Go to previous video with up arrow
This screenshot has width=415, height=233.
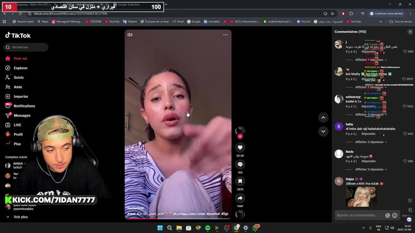[323, 117]
